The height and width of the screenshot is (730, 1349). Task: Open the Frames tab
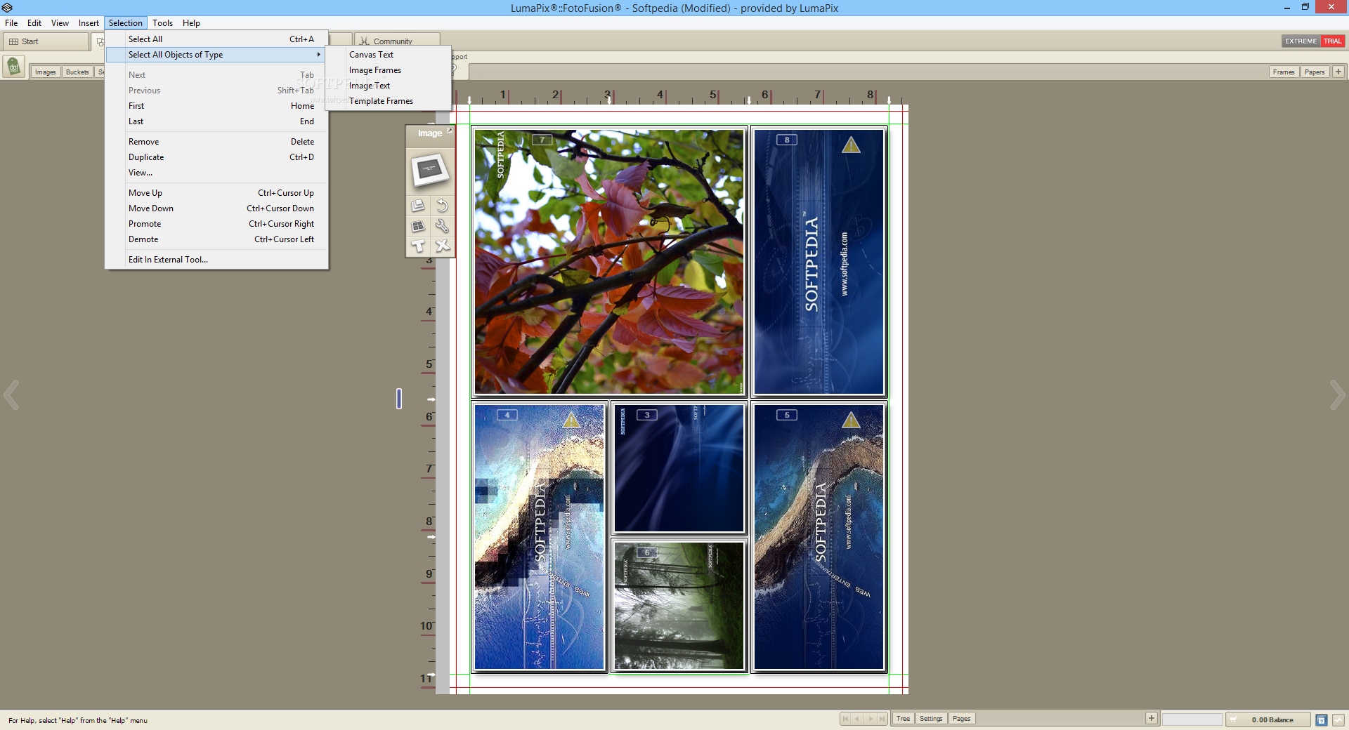click(x=1284, y=72)
